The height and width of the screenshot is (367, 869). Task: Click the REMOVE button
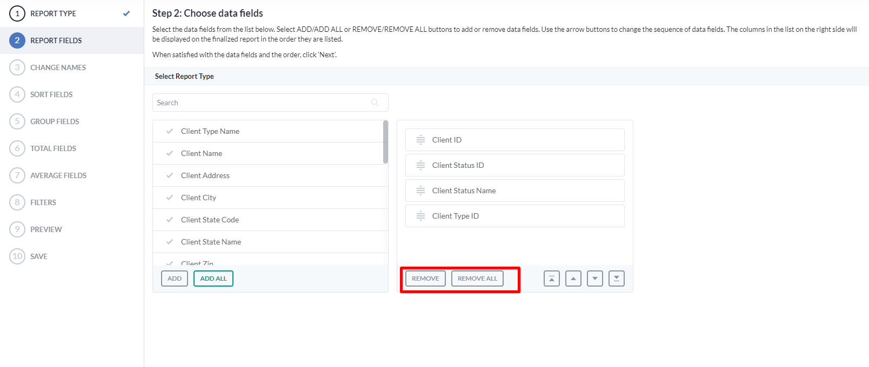click(x=425, y=278)
